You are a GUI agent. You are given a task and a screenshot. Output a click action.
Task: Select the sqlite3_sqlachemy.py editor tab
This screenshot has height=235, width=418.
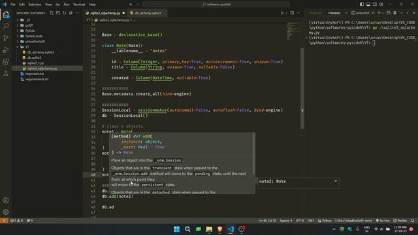[x=105, y=13]
